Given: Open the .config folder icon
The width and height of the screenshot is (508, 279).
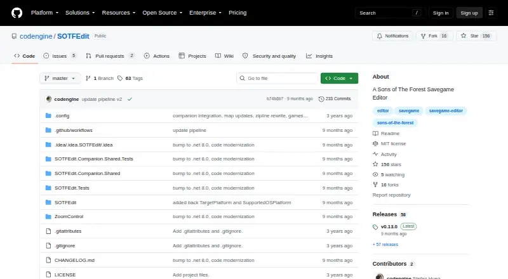Looking at the screenshot, I should (49, 115).
